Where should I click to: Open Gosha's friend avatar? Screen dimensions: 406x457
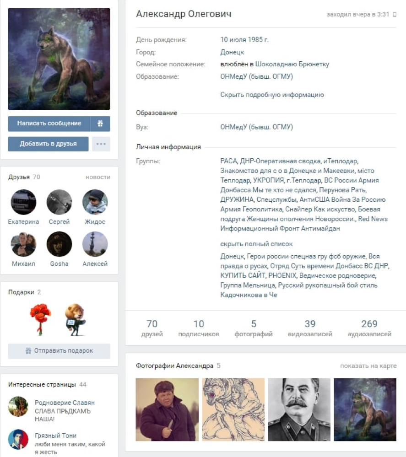[59, 244]
